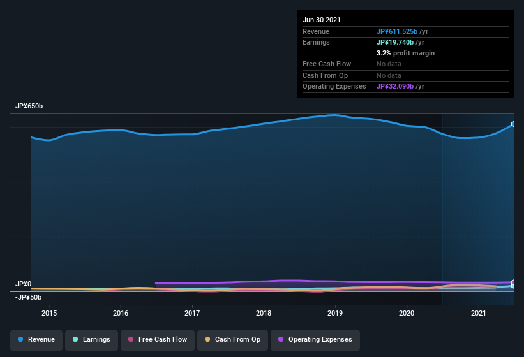The height and width of the screenshot is (357, 524).
Task: Click the Revenue endpoint marker on the blue line
Action: [513, 124]
